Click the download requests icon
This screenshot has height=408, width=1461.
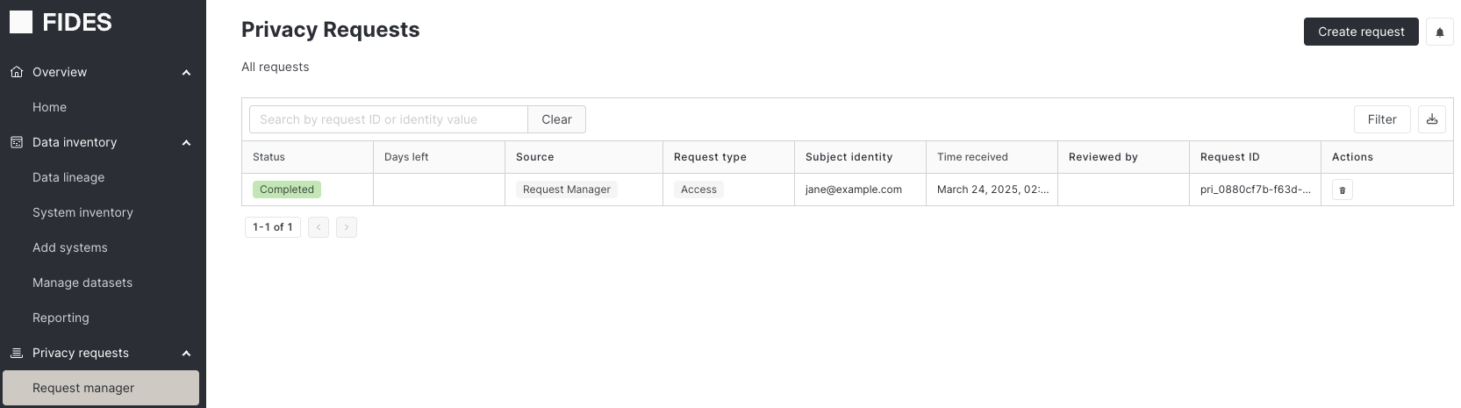[1432, 119]
